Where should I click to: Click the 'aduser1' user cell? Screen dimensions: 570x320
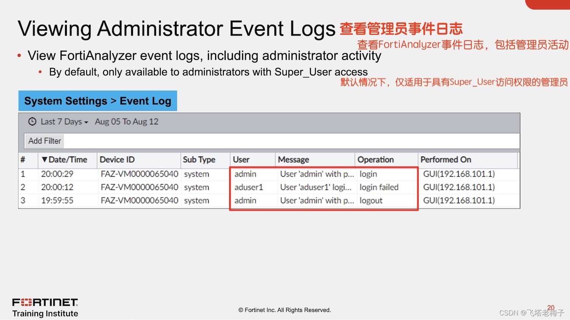pos(249,187)
